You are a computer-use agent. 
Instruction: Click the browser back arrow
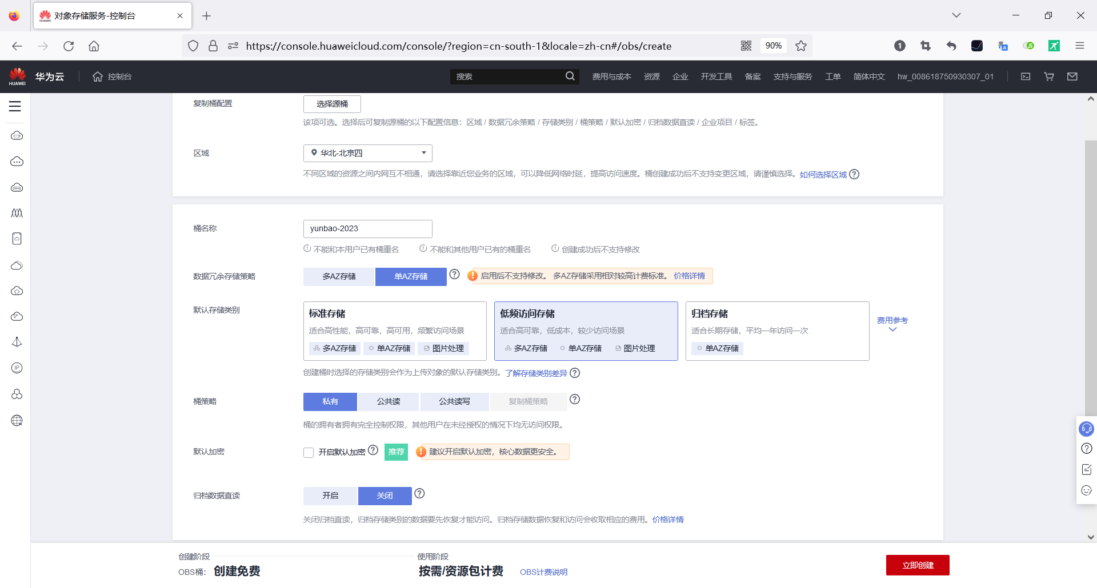point(17,46)
